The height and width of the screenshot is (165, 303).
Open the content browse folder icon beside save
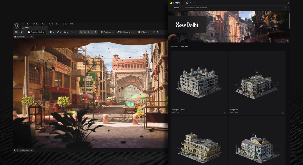point(22,32)
